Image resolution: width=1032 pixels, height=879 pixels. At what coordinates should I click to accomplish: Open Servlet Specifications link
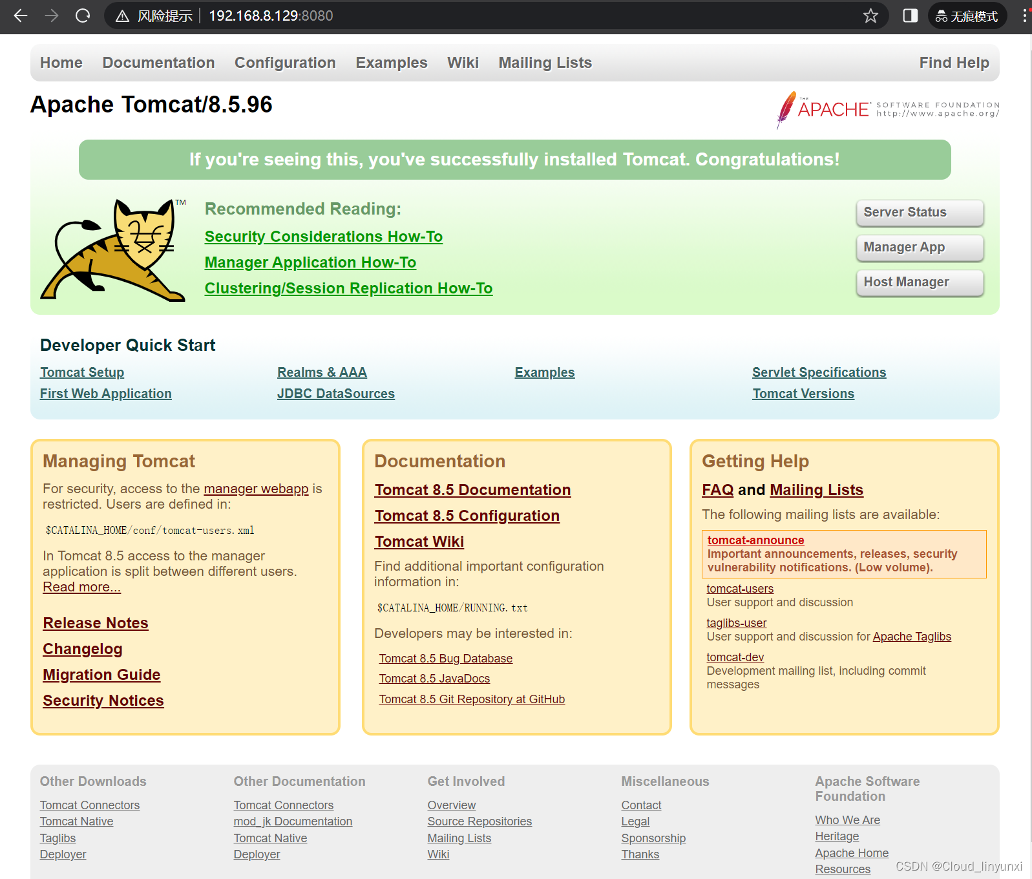point(819,372)
